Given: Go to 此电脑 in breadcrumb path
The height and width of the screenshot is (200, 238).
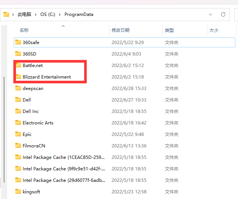Looking at the screenshot, I should point(24,14).
